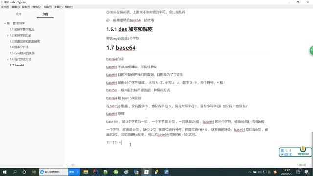Click the orange Sogou tray icon
Viewport: 313px width, 176px height.
[275, 172]
